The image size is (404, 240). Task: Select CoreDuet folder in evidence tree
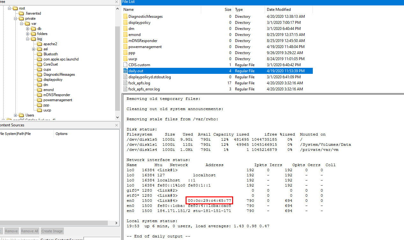tap(50, 64)
